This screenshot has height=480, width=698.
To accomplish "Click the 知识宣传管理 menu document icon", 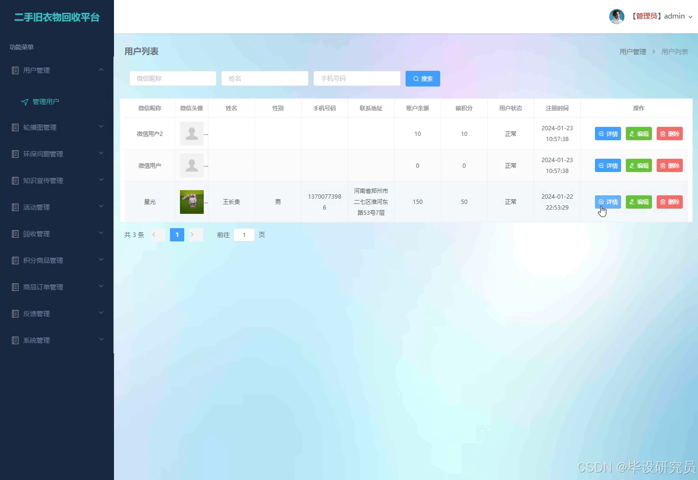I will tap(15, 181).
